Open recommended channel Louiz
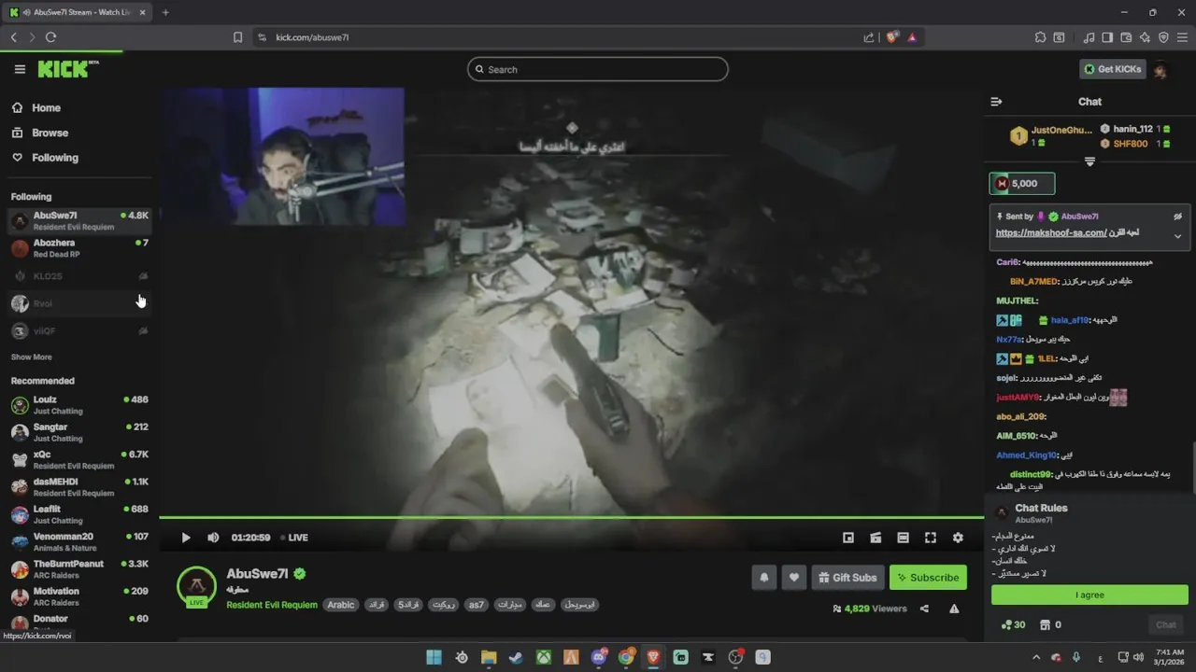The height and width of the screenshot is (672, 1196). click(x=79, y=405)
